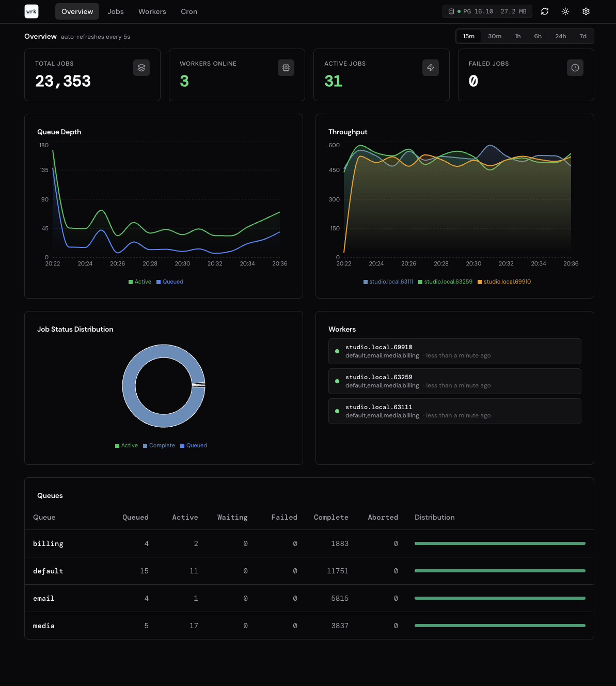Open worker studio.local.63259 entry

[454, 381]
